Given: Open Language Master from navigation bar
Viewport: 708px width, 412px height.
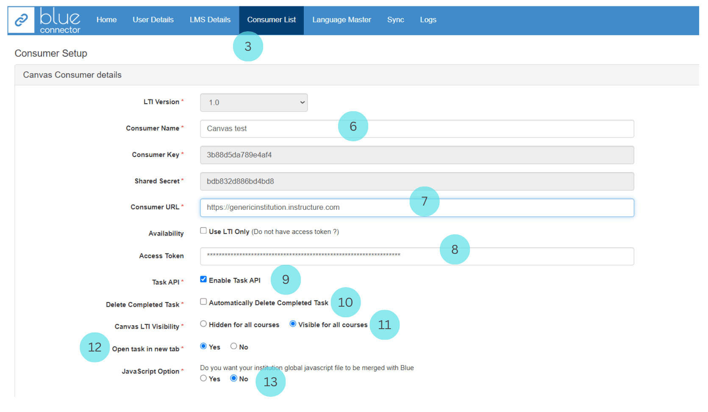Looking at the screenshot, I should pos(342,20).
